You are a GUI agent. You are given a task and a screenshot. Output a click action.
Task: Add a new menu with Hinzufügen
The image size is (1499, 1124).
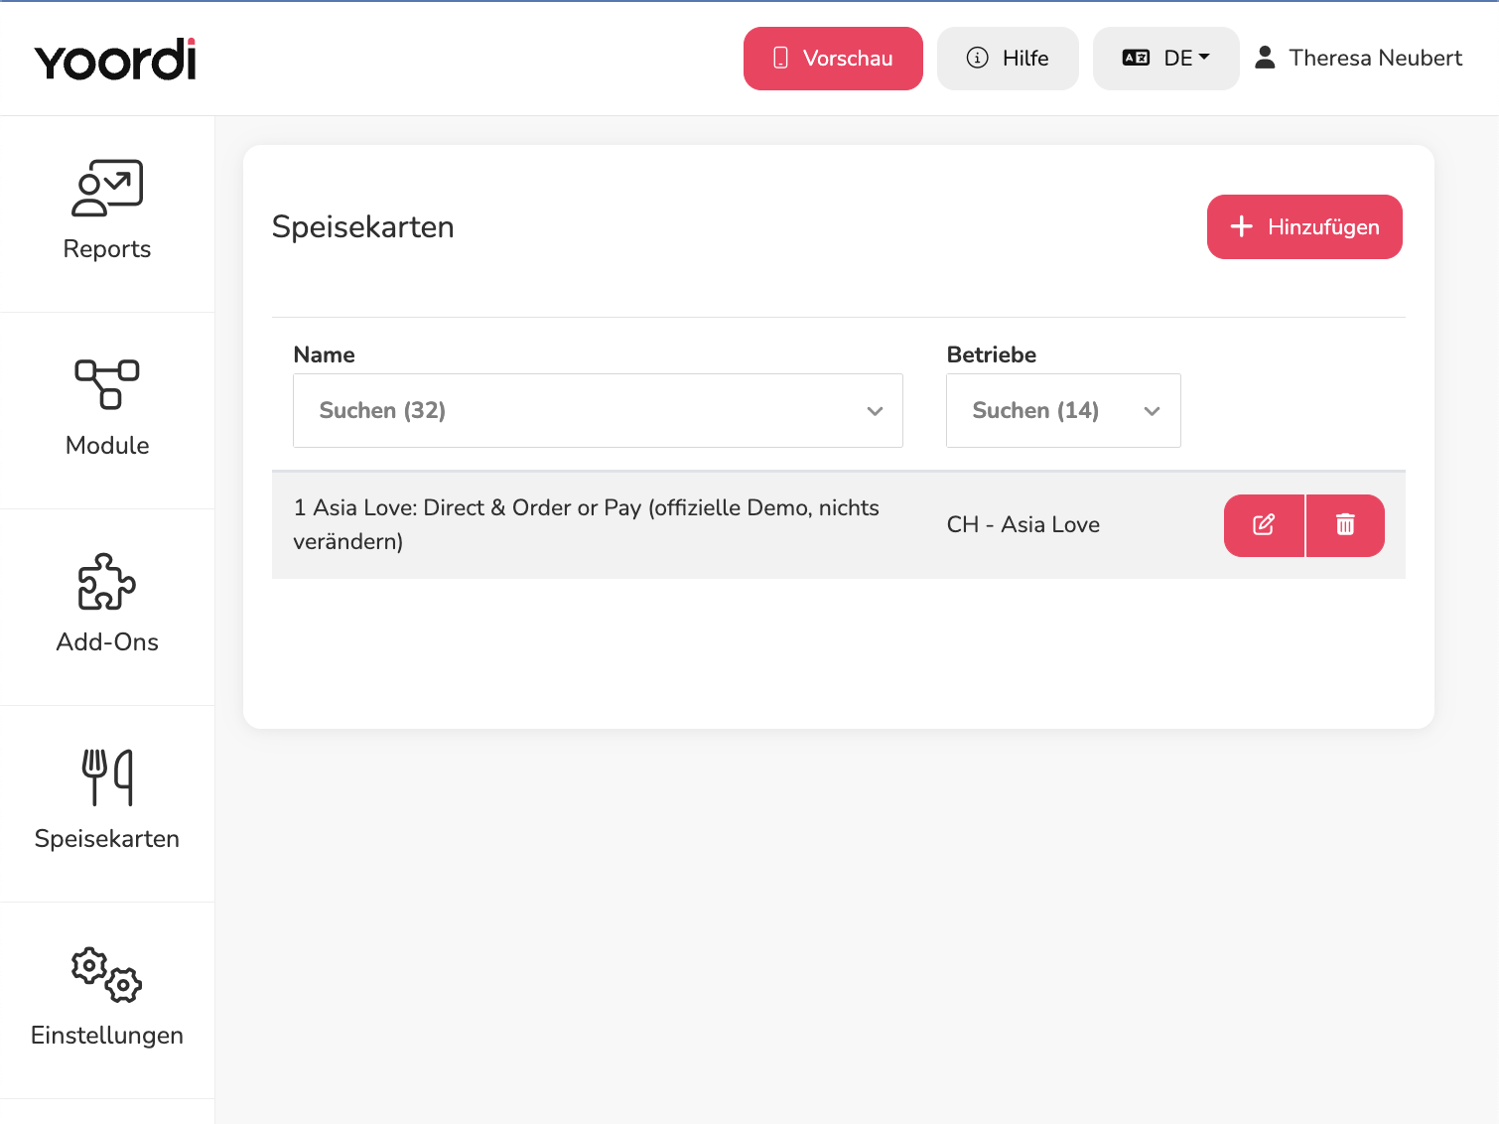coord(1304,226)
